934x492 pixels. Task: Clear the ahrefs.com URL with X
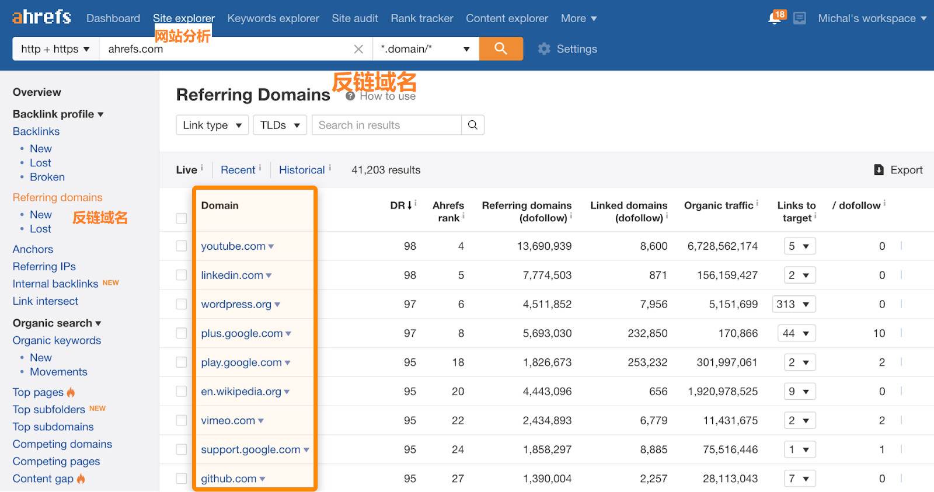pos(358,49)
